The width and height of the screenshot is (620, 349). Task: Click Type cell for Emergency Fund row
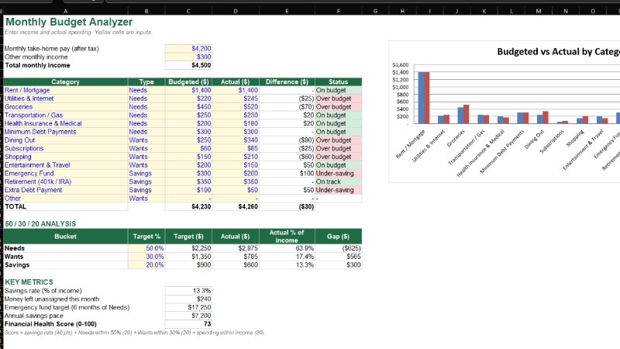tap(146, 173)
